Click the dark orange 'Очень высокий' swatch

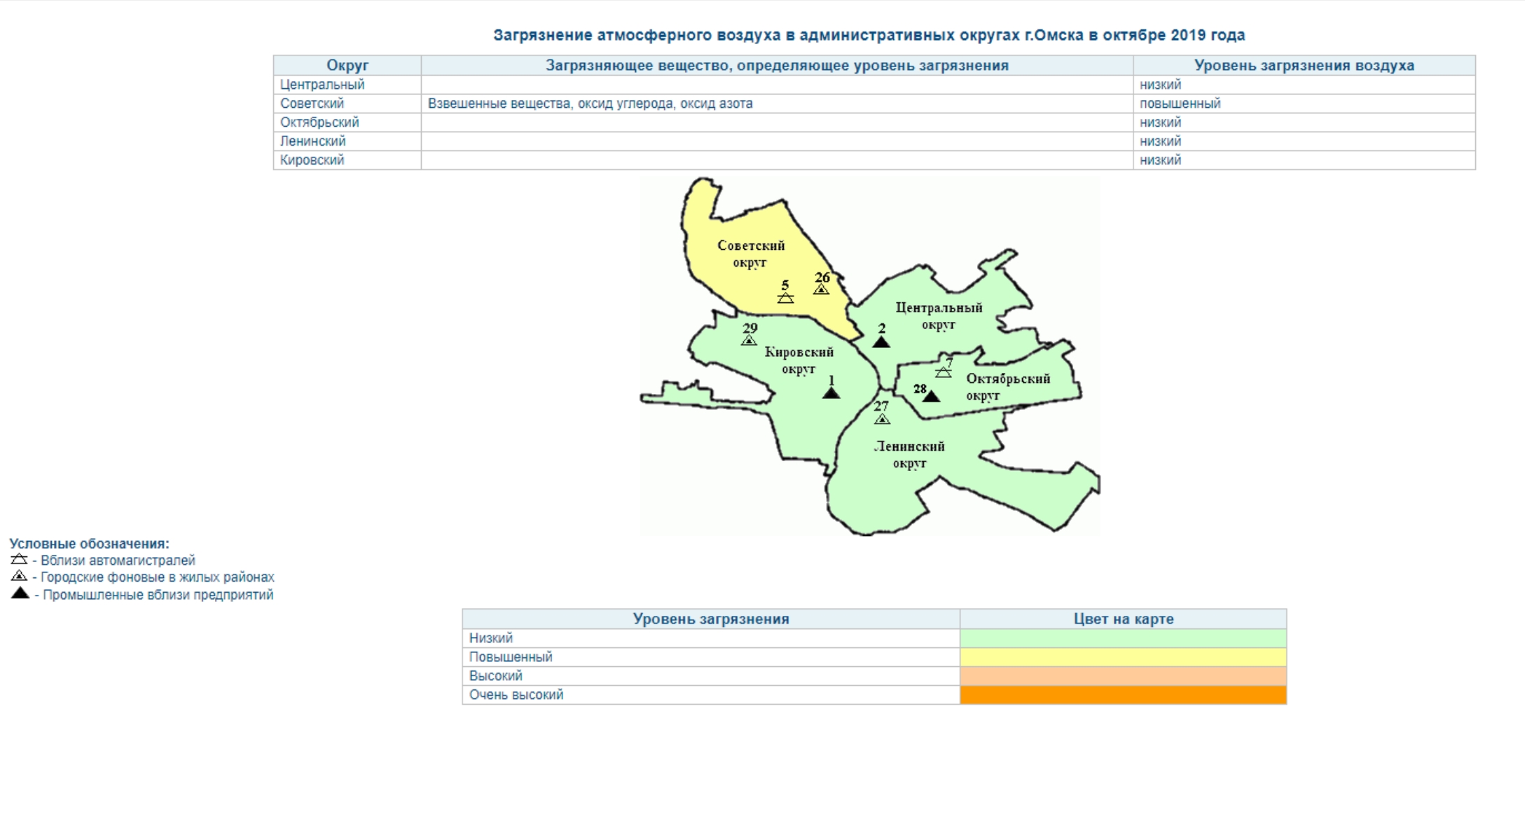pyautogui.click(x=1123, y=695)
